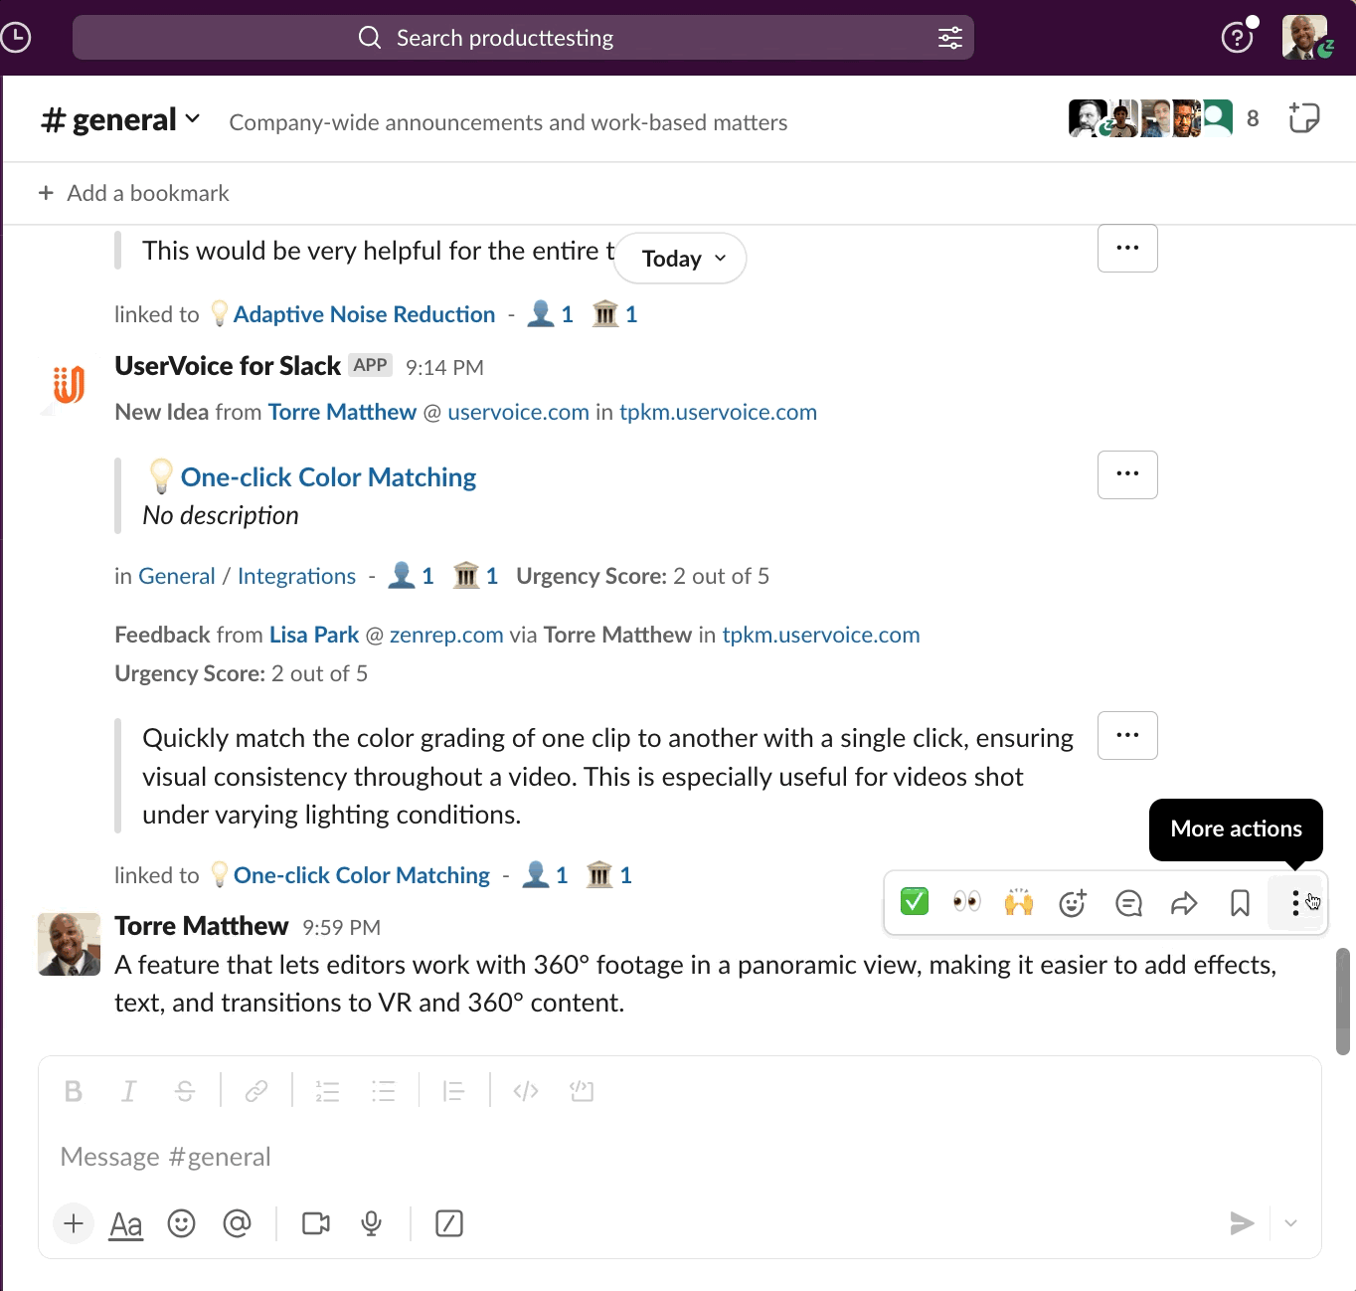Viewport: 1356px width, 1291px height.
Task: Click Torre Matthew's message sender name
Action: (202, 926)
